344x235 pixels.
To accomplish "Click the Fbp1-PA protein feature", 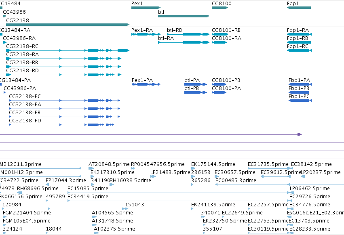I will click(x=300, y=84).
